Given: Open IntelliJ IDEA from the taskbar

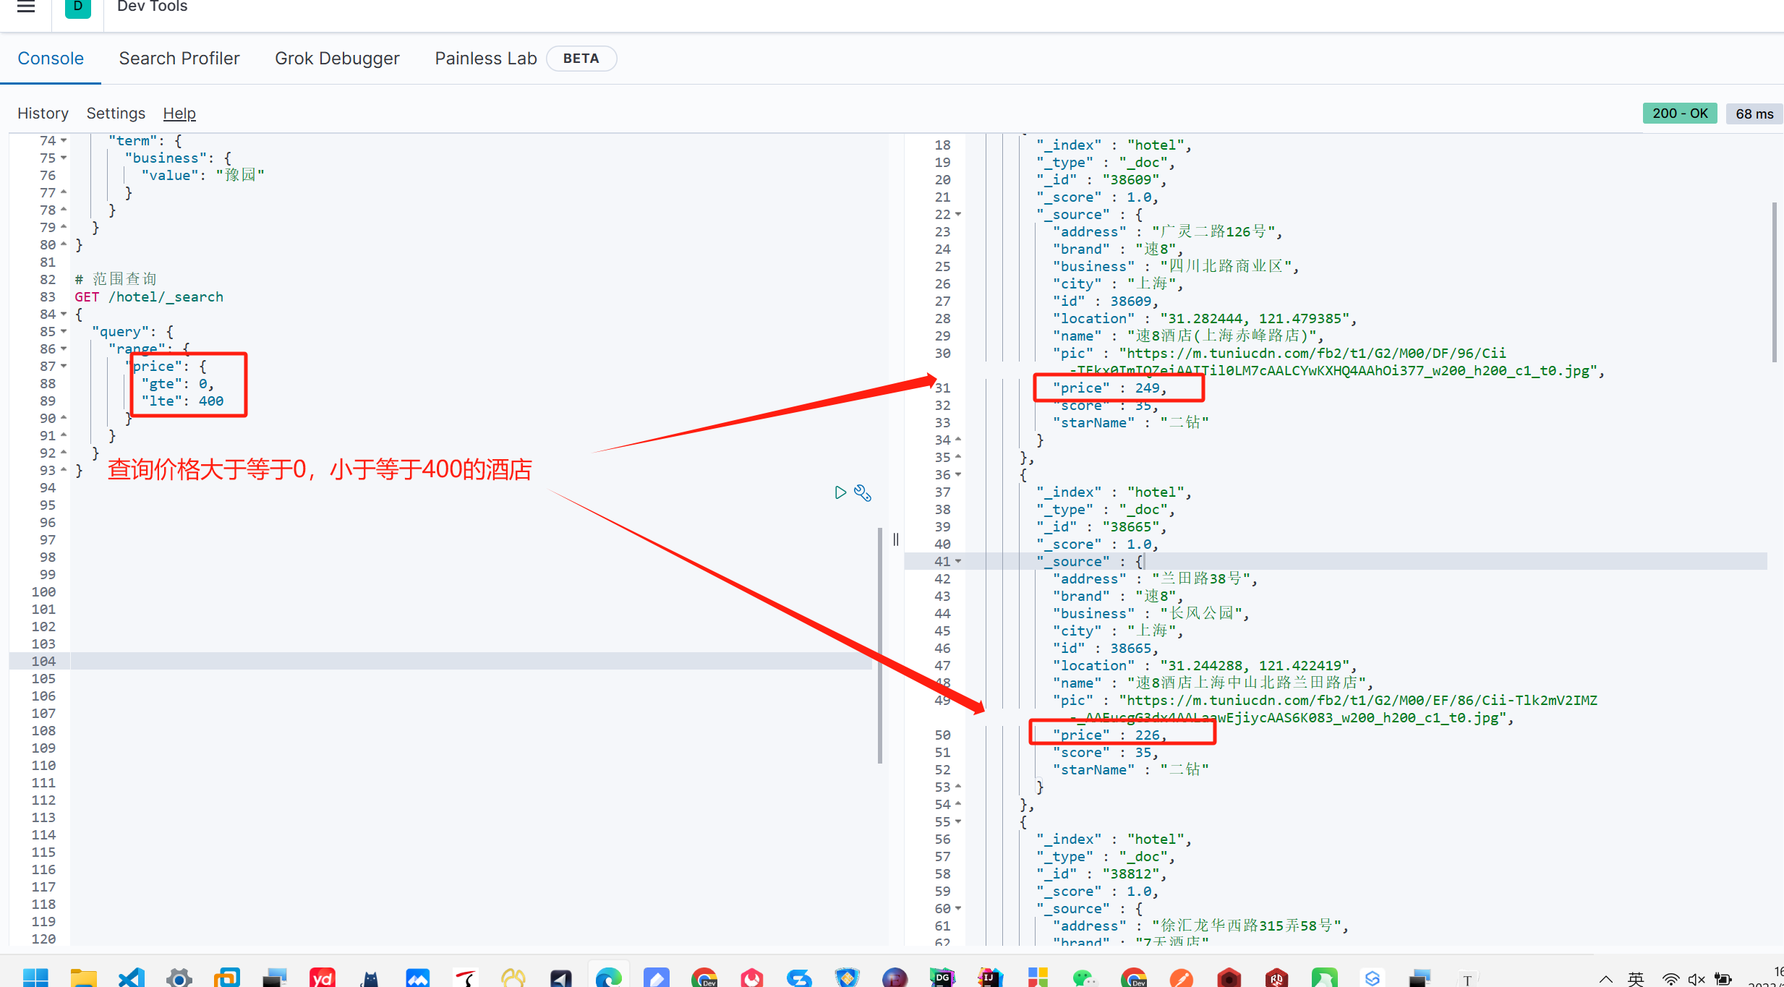Looking at the screenshot, I should point(990,978).
